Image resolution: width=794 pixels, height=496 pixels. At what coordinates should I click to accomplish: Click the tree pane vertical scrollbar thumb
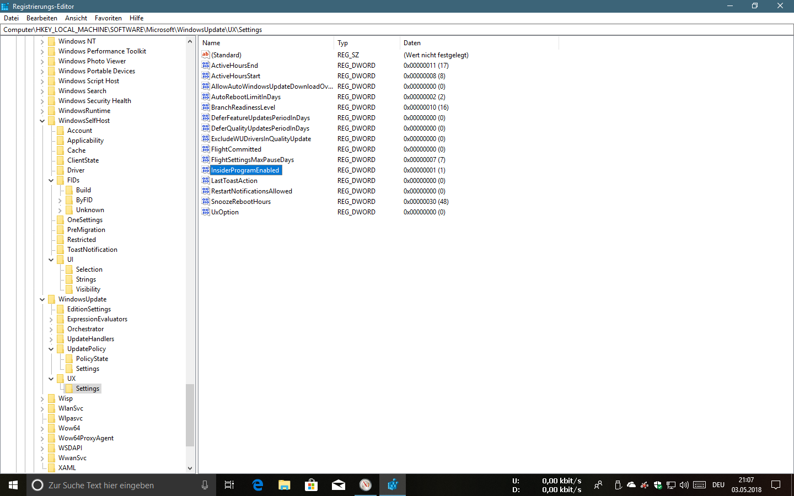click(x=190, y=414)
